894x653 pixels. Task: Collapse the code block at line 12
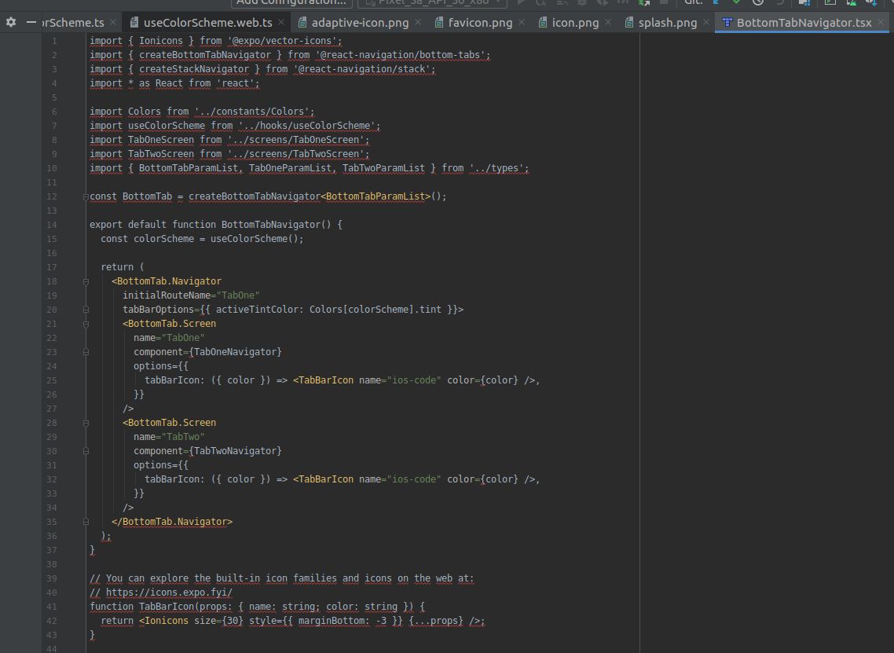point(86,196)
